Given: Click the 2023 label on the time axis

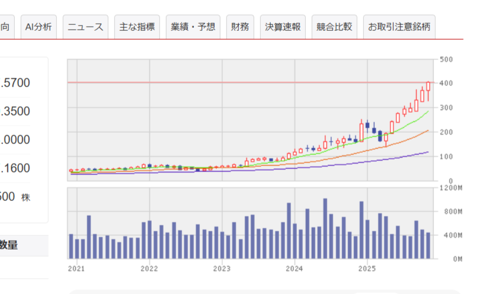Looking at the screenshot, I should [x=222, y=268].
